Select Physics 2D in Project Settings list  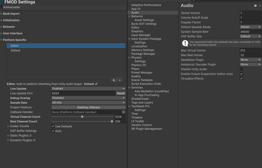[x=138, y=65]
